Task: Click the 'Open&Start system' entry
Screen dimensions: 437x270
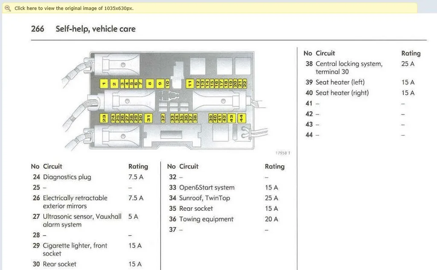Action: 207,188
